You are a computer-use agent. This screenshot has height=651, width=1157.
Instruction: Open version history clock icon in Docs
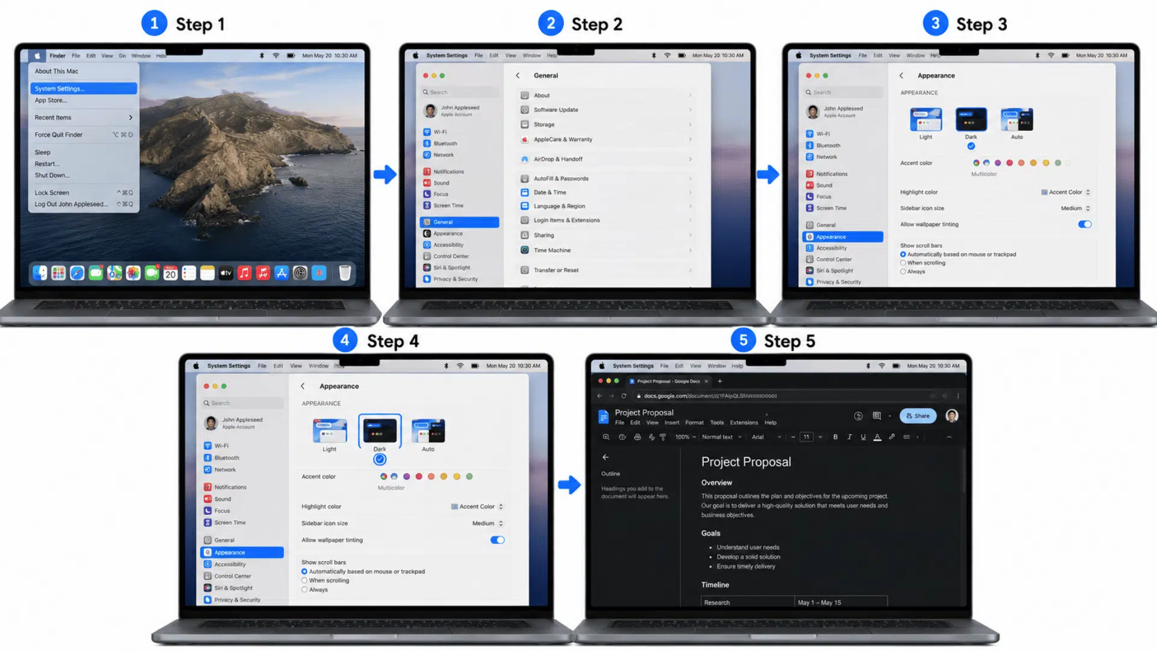[859, 416]
